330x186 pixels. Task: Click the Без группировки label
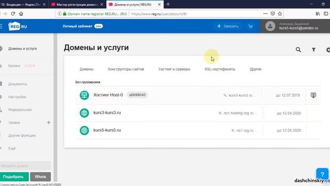pyautogui.click(x=88, y=82)
